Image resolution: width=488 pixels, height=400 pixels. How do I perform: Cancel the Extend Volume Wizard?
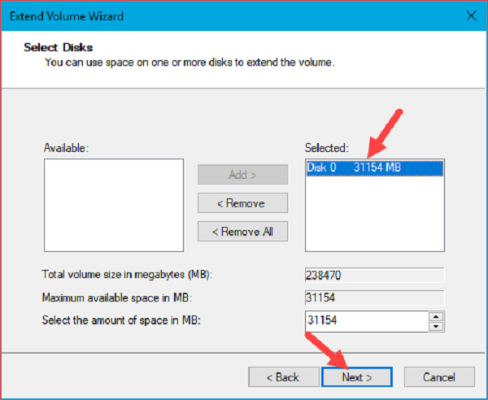pos(439,376)
